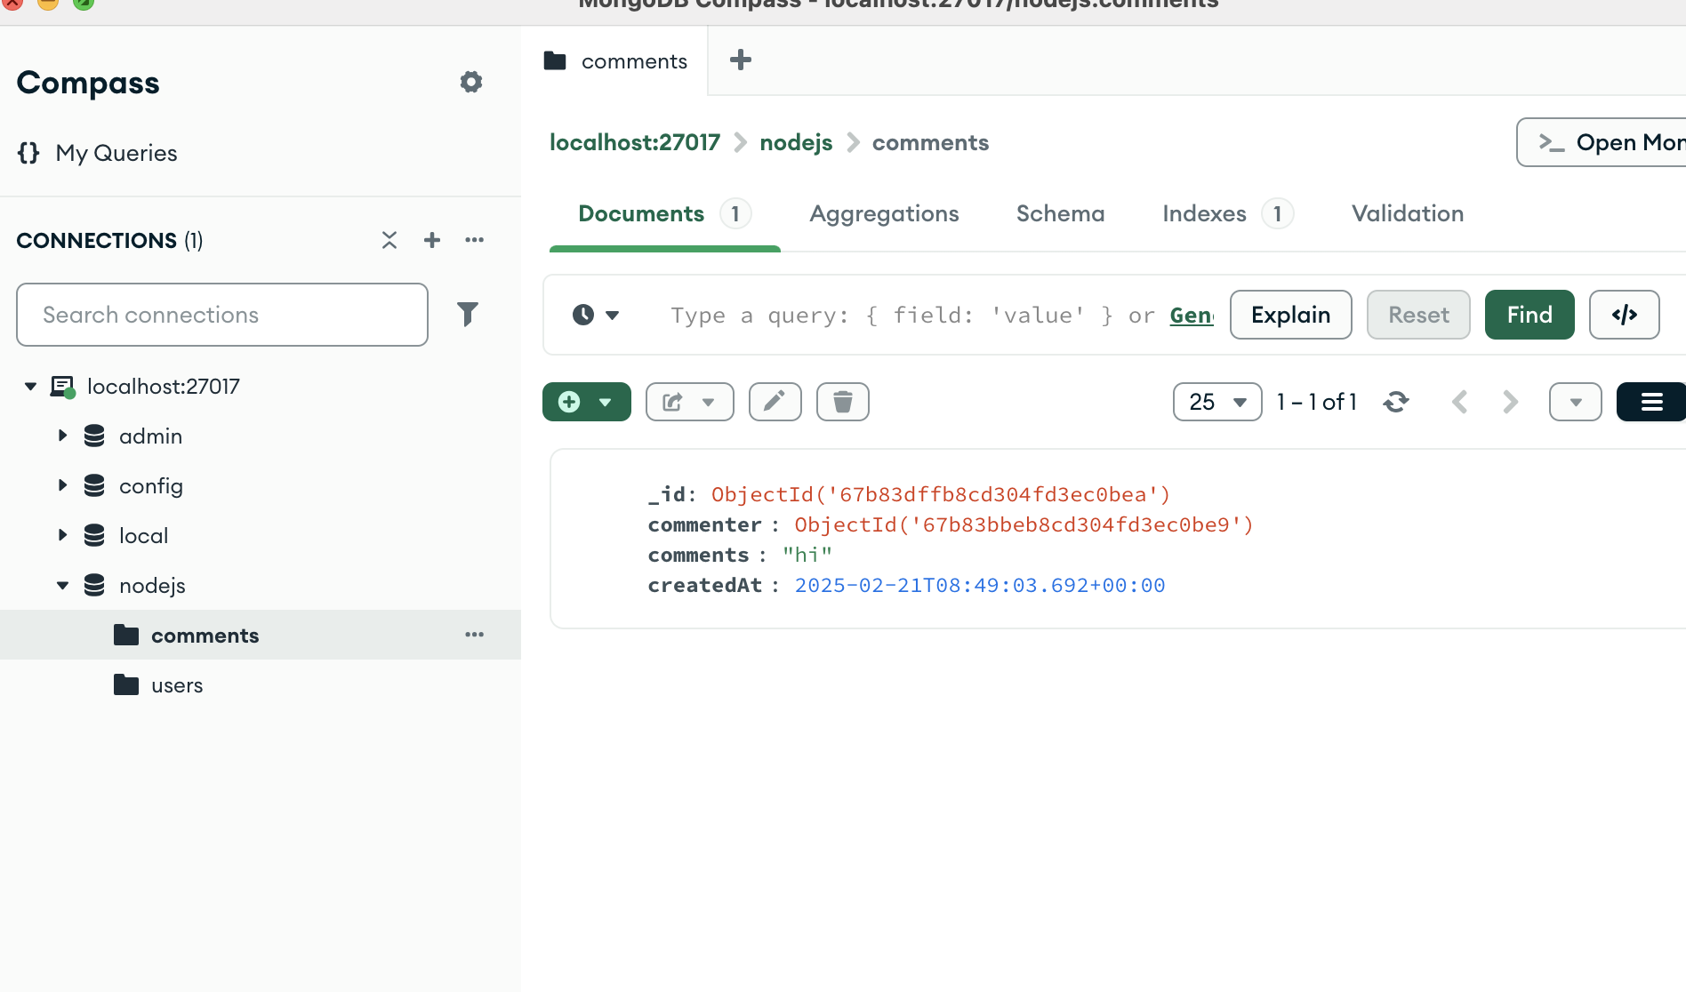This screenshot has width=1686, height=992.
Task: Open Export Data dropdown
Action: pos(690,402)
